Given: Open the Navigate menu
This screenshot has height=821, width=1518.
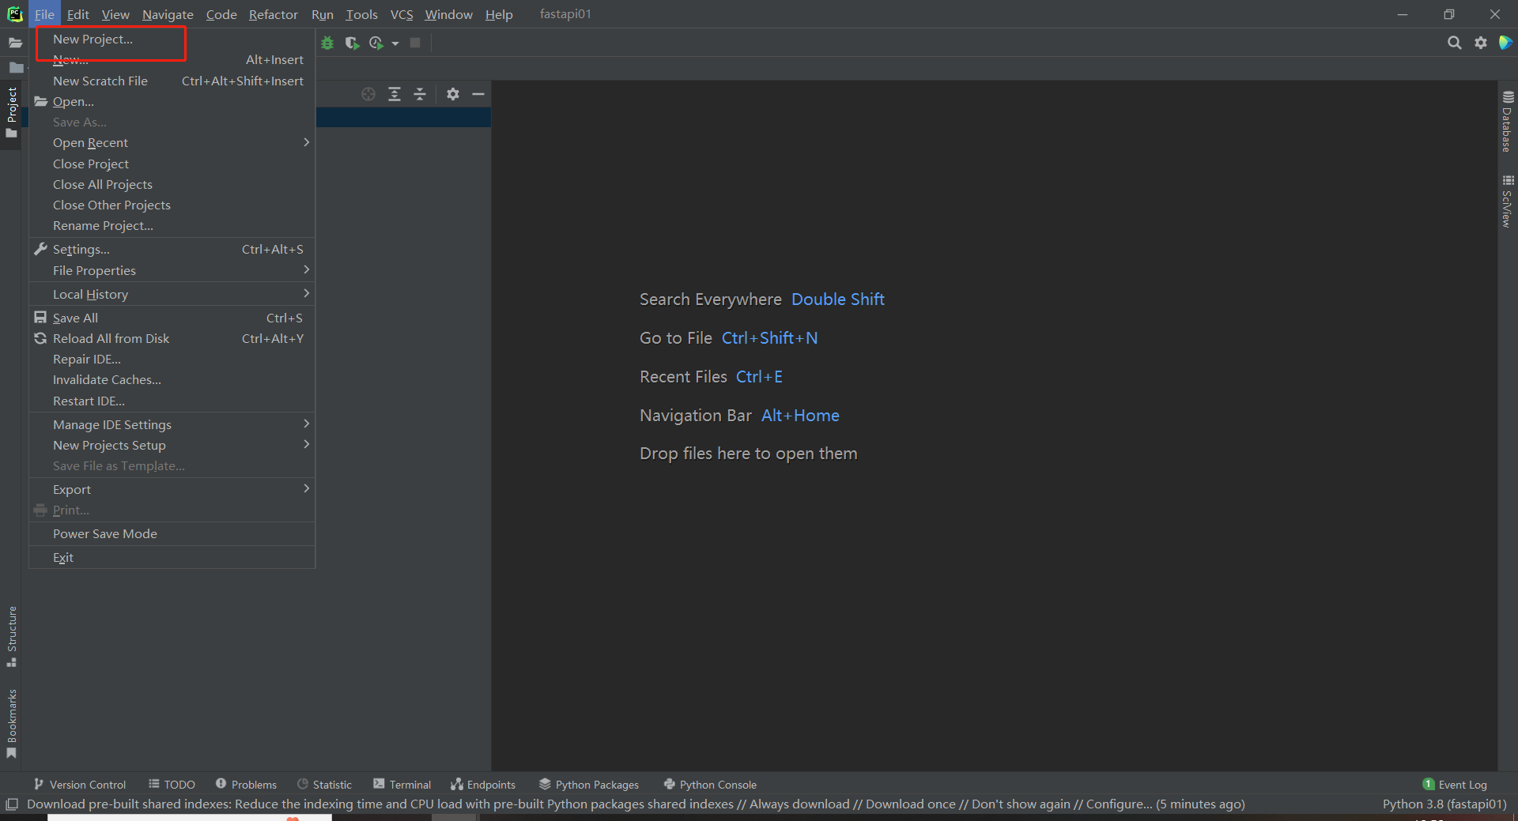Looking at the screenshot, I should click(x=168, y=14).
